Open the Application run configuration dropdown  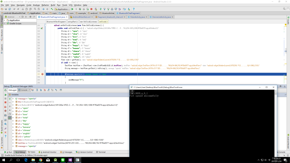pyautogui.click(x=62, y=9)
